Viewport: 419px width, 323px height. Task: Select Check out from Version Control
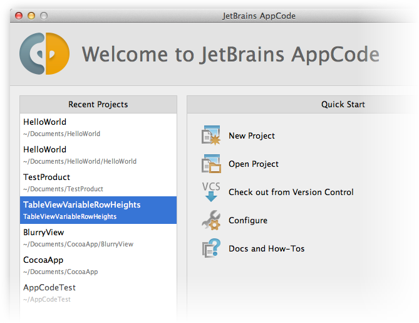(291, 192)
